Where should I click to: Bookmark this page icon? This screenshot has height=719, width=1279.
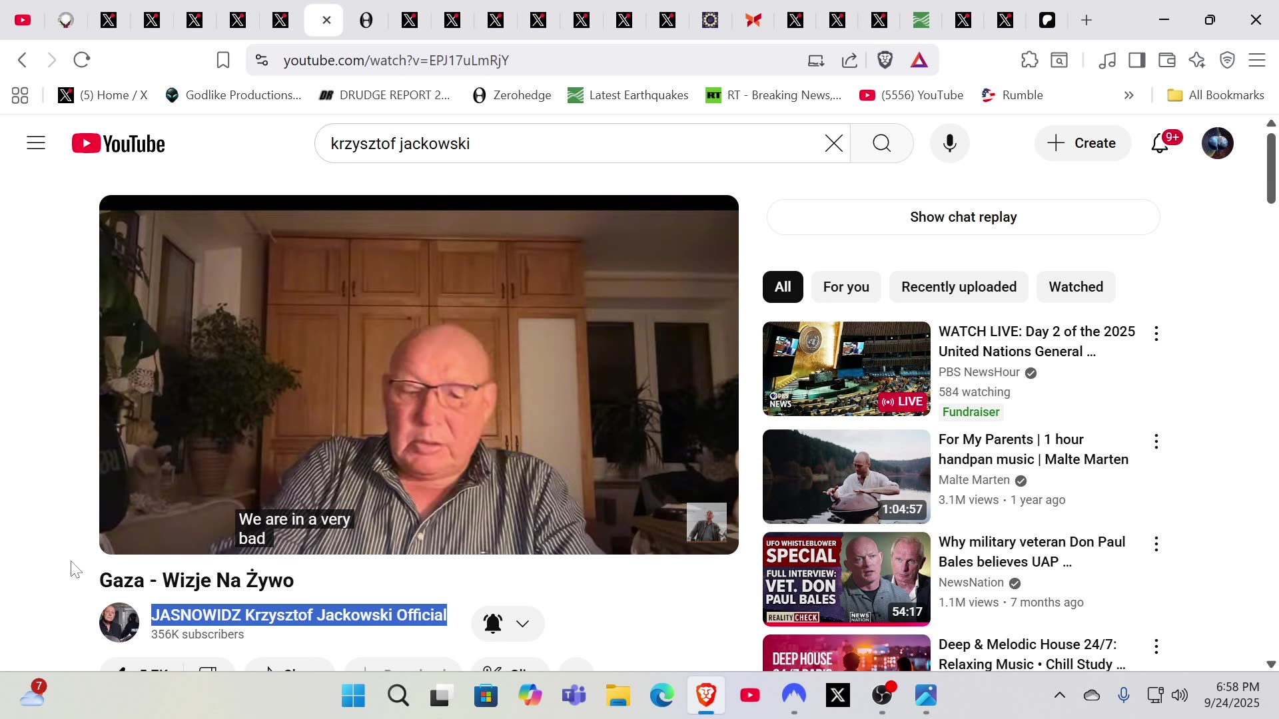click(x=223, y=61)
